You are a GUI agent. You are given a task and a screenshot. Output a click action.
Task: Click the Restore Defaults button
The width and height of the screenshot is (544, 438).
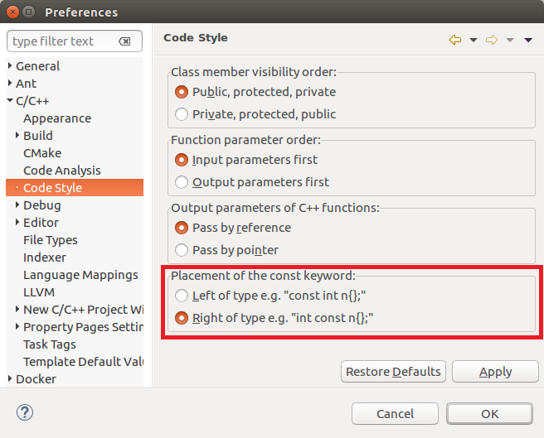pos(393,372)
